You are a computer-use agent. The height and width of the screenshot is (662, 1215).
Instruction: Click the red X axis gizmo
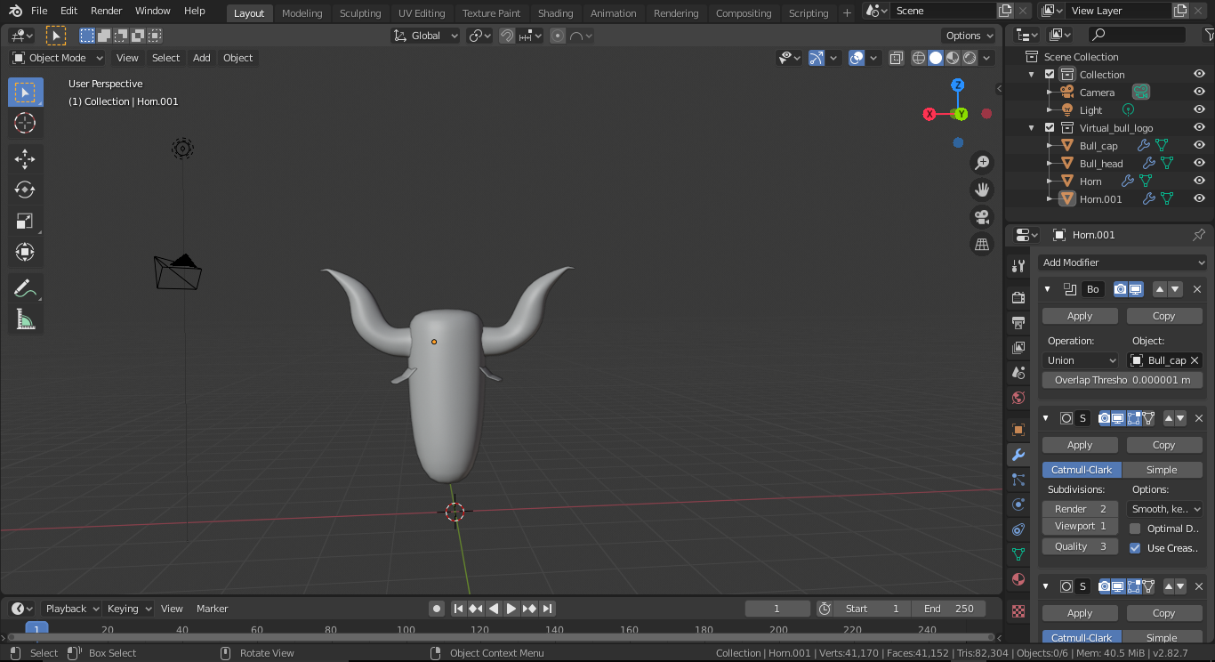pos(929,114)
